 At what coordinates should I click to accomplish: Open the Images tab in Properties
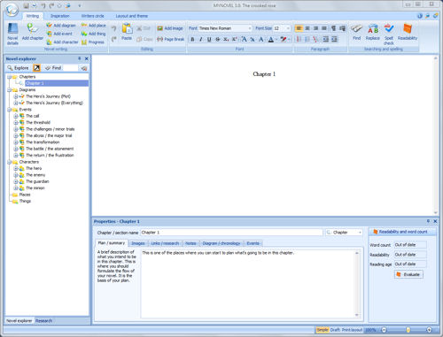(x=138, y=243)
